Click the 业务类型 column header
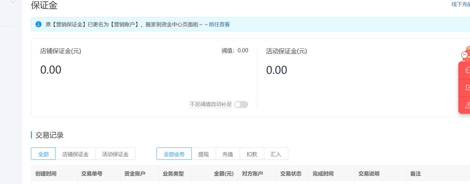This screenshot has height=184, width=470. [x=173, y=173]
